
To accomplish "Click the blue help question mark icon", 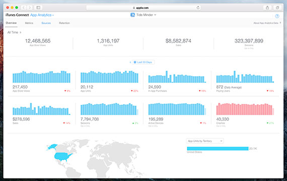I will pyautogui.click(x=277, y=16).
